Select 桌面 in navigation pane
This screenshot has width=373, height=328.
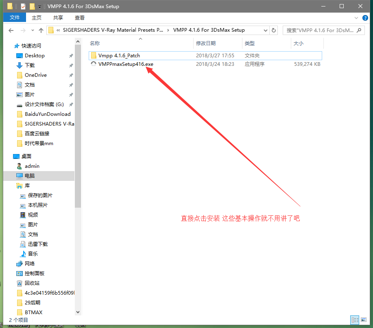[26, 156]
